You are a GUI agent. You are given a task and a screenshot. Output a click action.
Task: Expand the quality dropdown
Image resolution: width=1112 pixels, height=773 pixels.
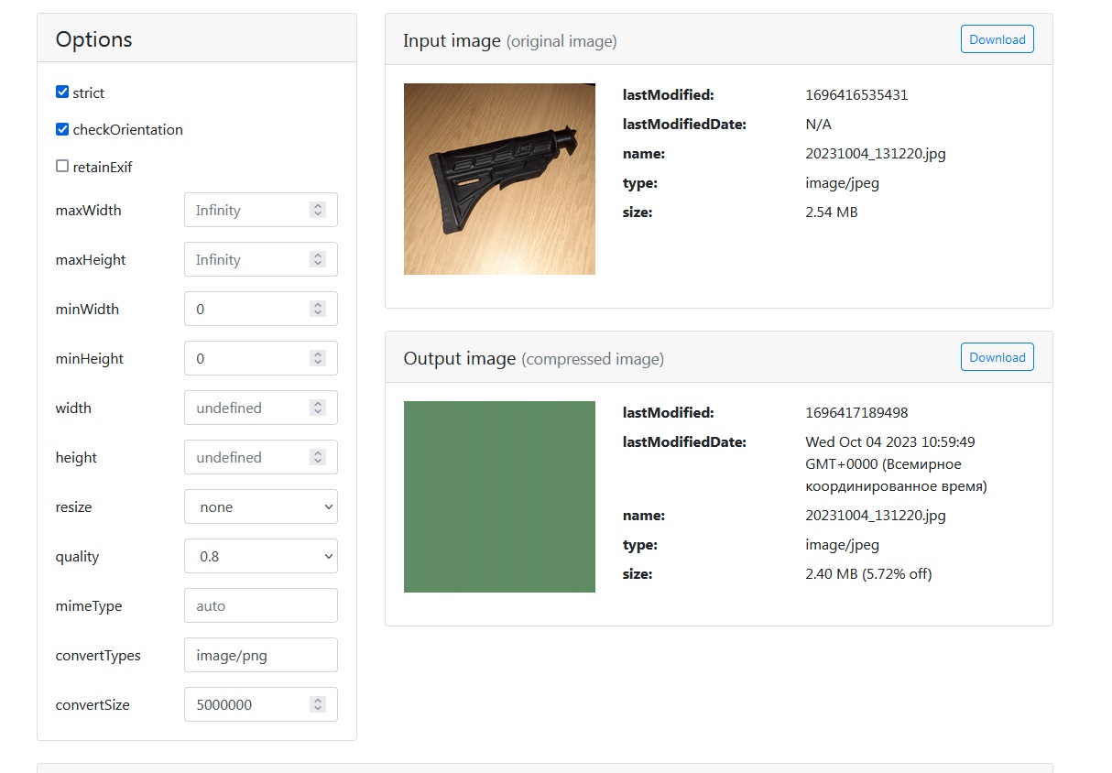tap(260, 557)
